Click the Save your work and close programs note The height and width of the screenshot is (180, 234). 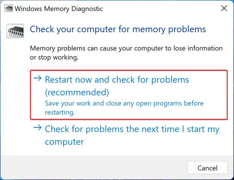(124, 103)
